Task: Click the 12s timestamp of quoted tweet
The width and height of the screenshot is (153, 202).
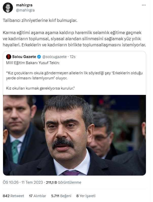Action: point(73,57)
